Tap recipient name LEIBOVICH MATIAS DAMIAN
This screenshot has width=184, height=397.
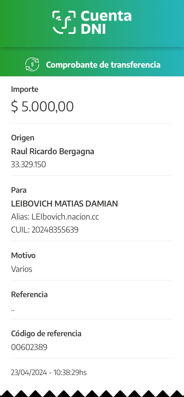coord(64,204)
